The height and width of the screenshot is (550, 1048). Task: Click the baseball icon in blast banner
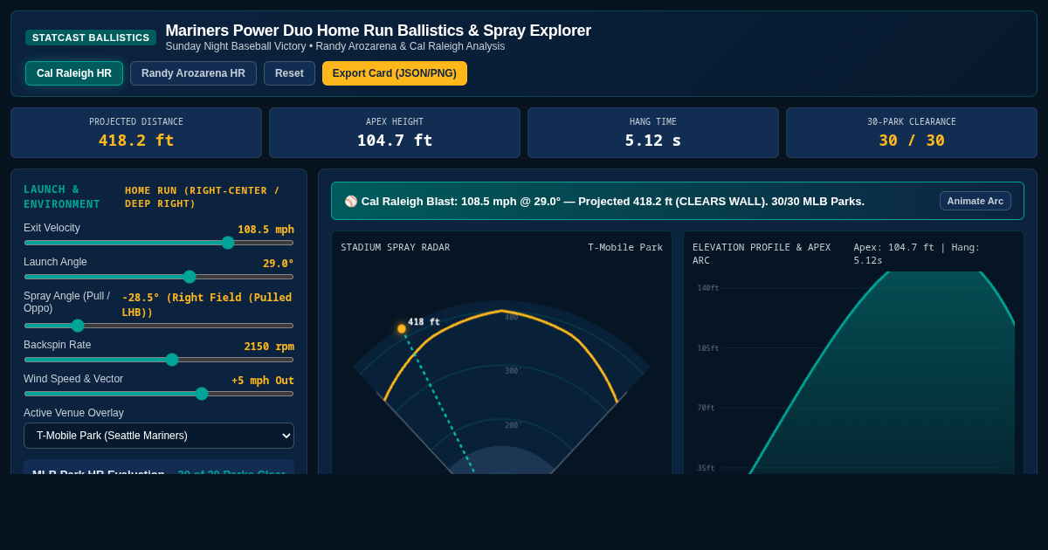(351, 201)
